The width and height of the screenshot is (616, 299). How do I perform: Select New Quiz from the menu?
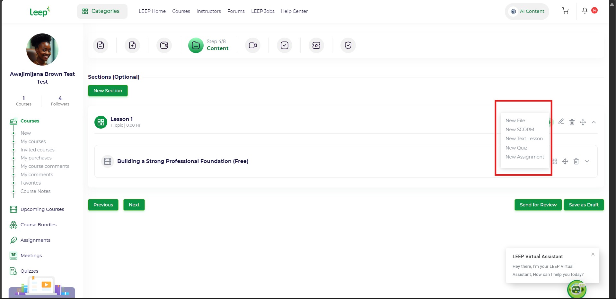(x=516, y=148)
